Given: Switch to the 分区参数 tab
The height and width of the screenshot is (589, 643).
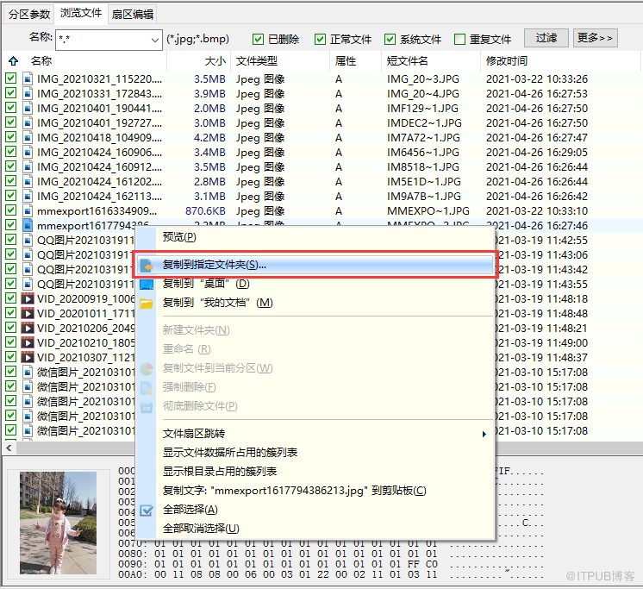Looking at the screenshot, I should pos(29,15).
